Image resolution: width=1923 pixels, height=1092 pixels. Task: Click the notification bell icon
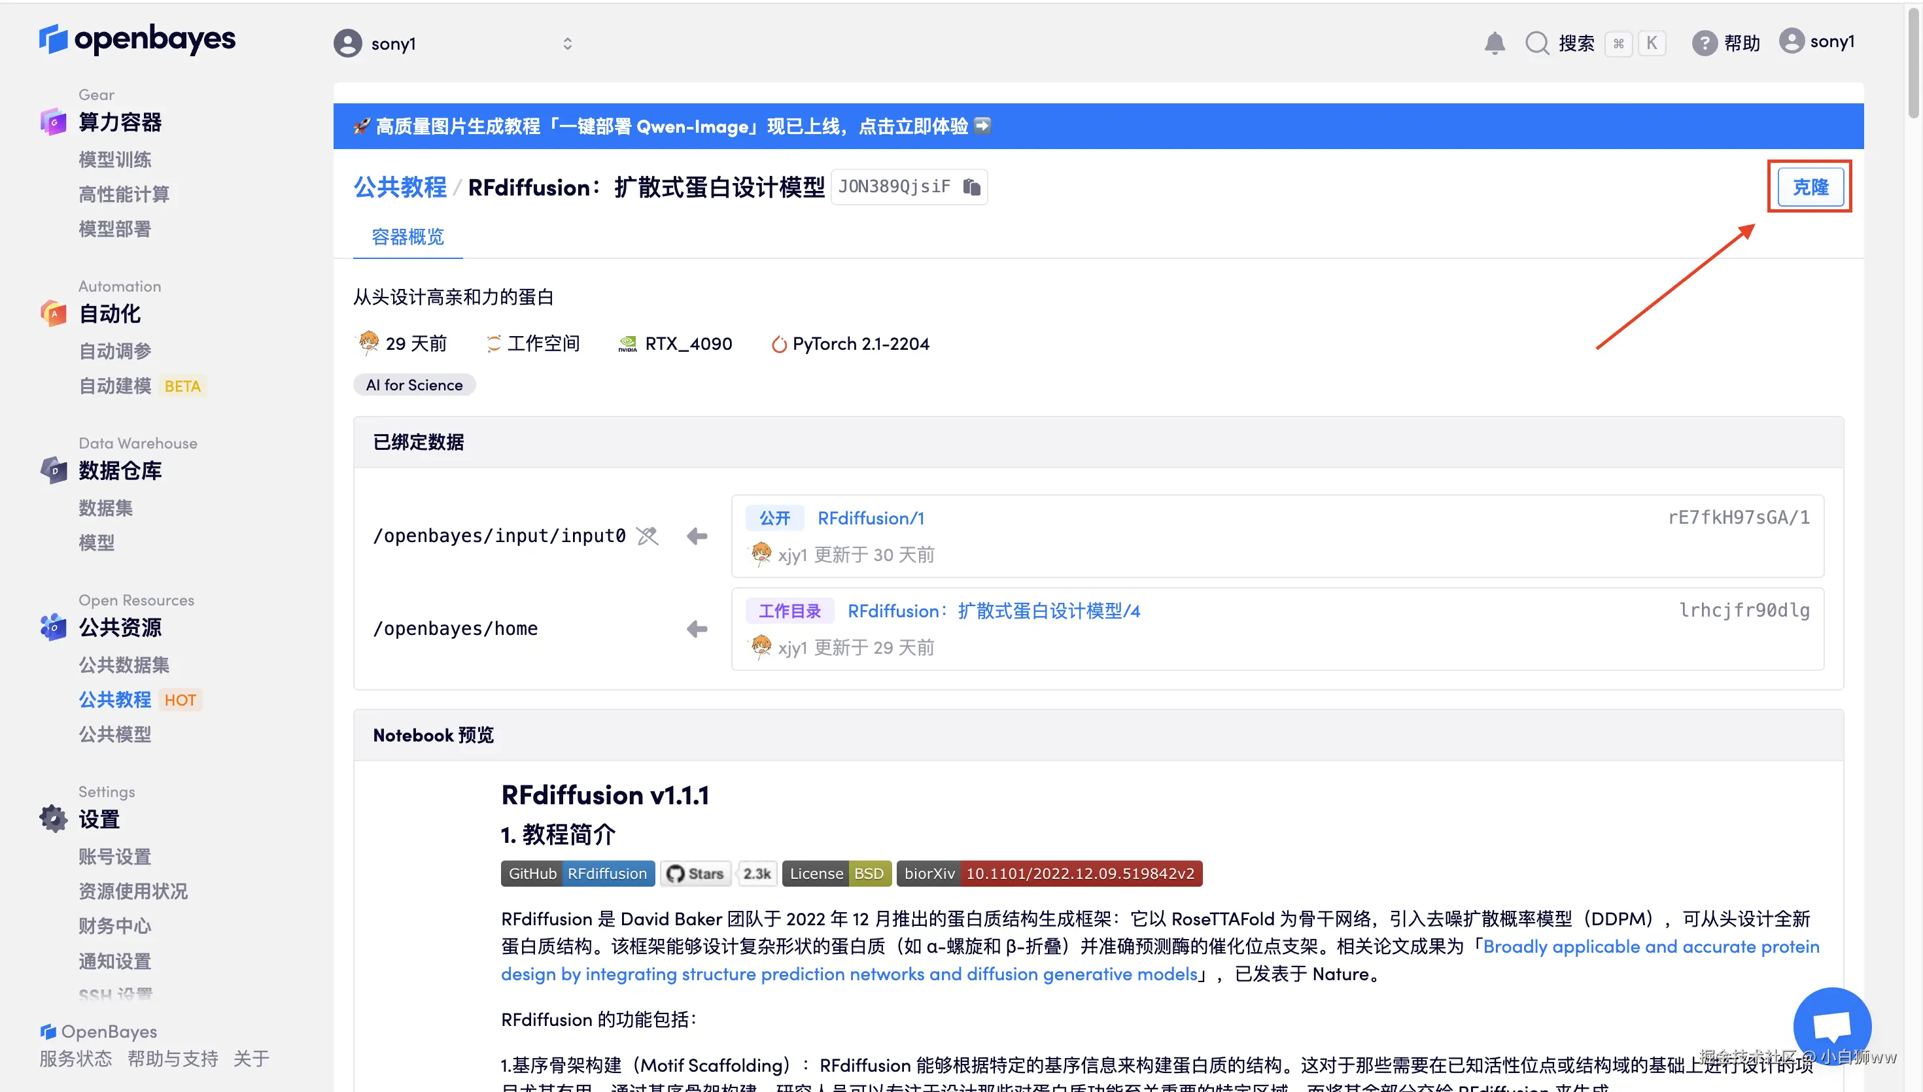[x=1494, y=43]
